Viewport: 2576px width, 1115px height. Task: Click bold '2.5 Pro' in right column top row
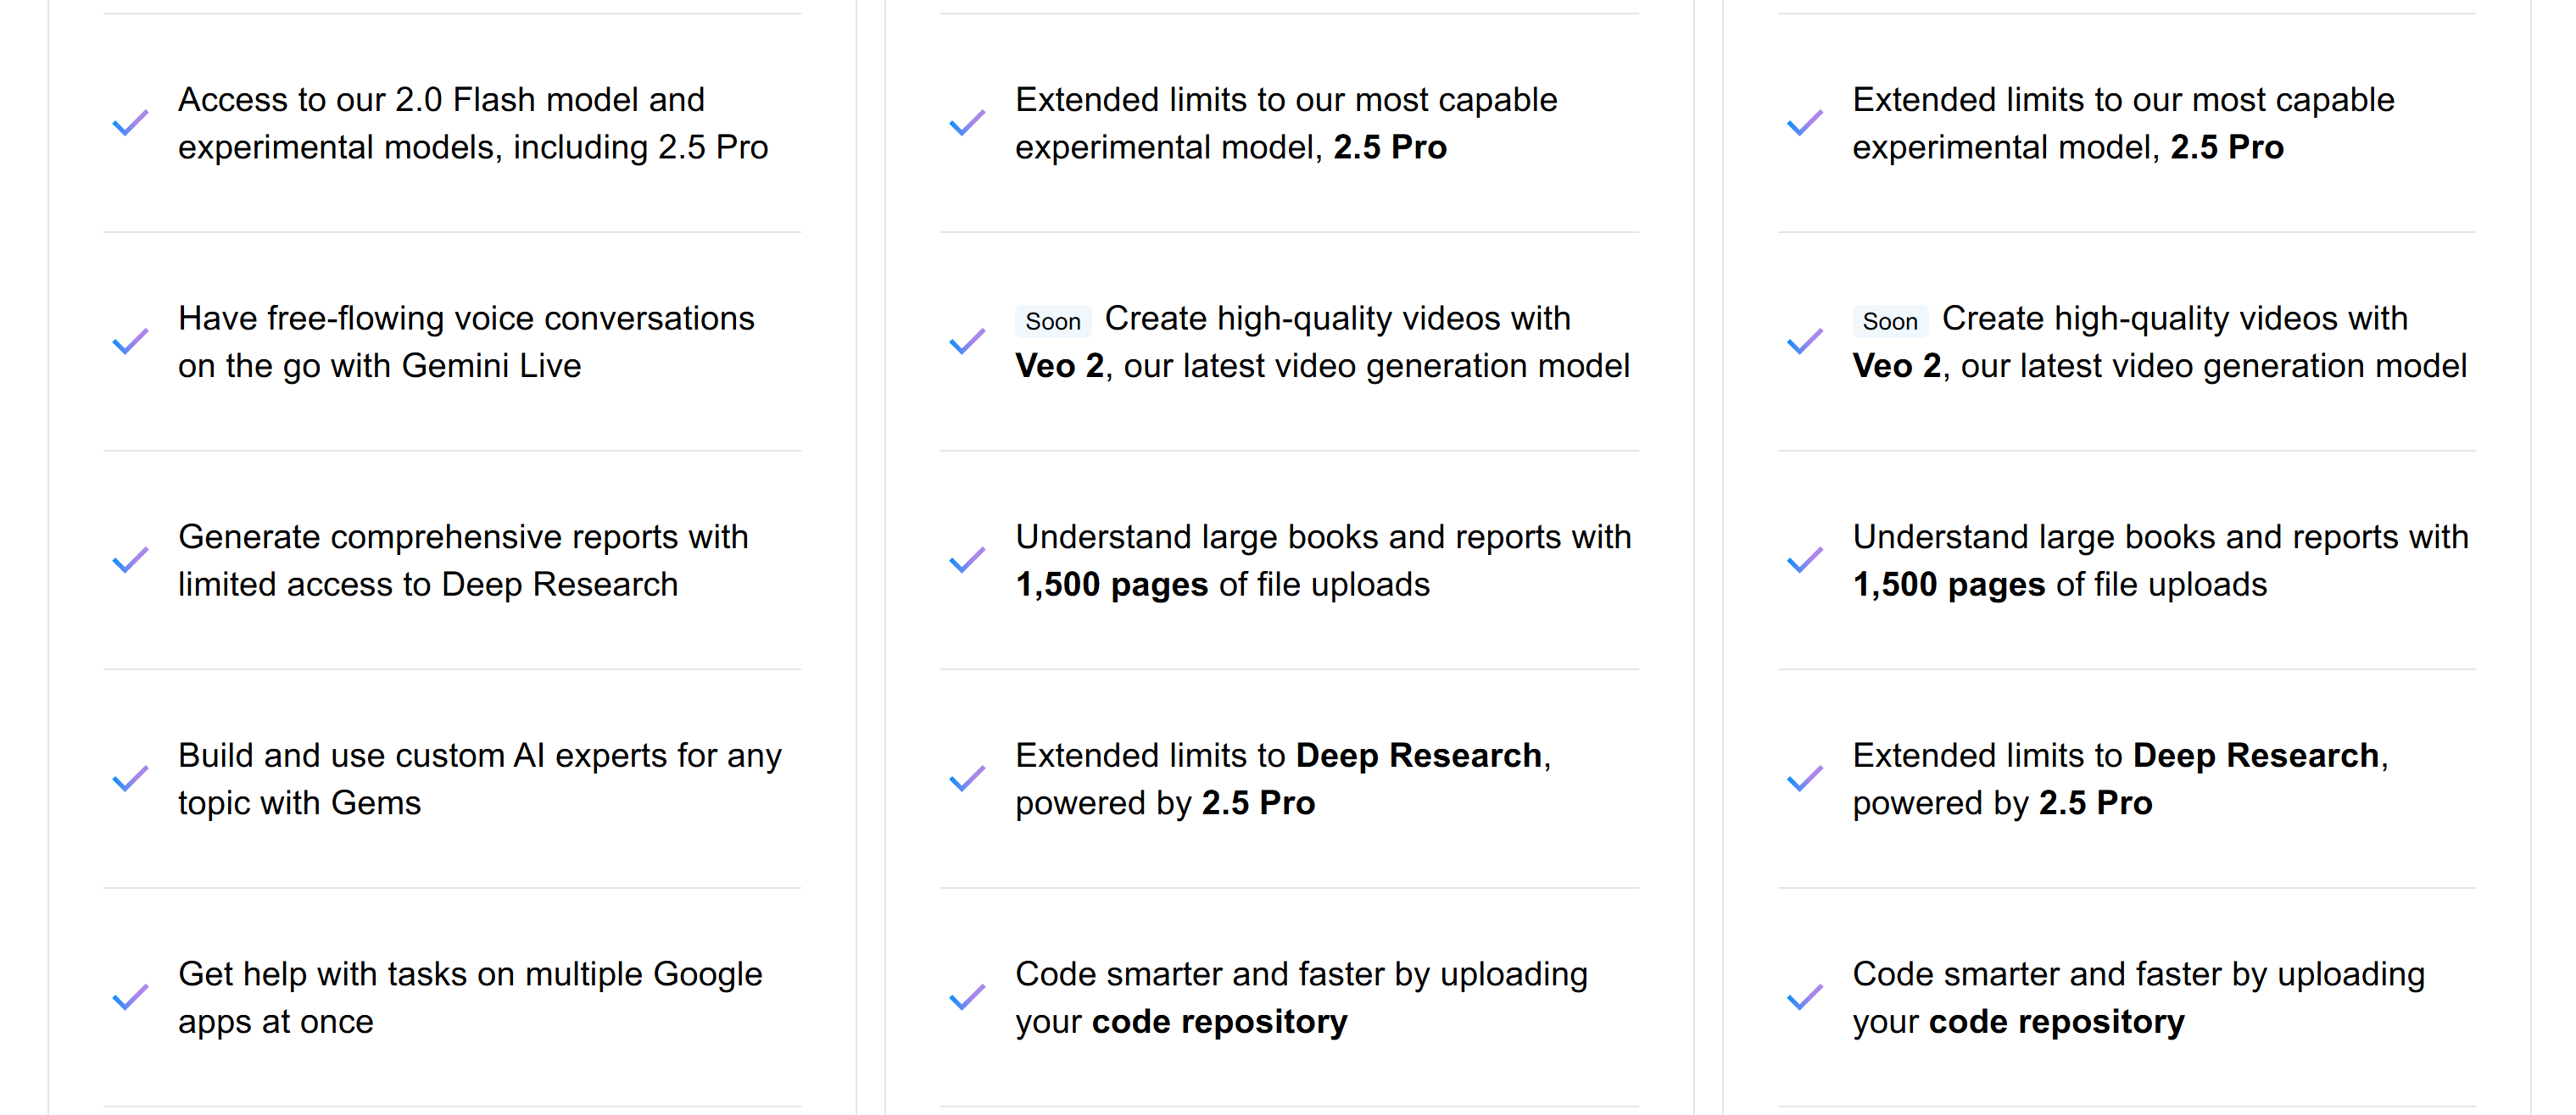point(2227,147)
